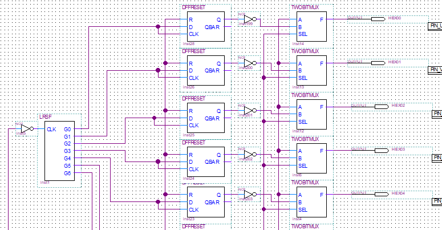442x230 pixels.
Task: Click the G6 port on LRSF block
Action: tap(67, 173)
